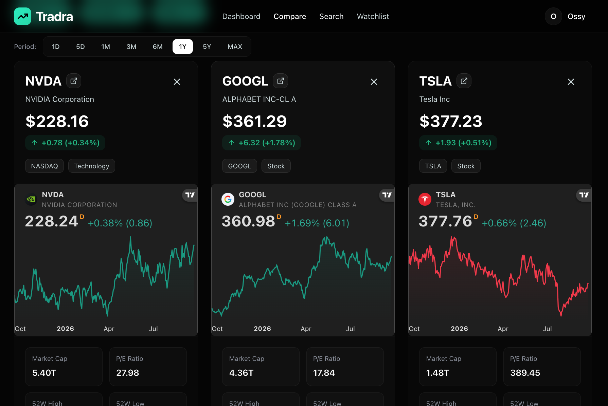Click TSLA P/E Ratio 389.45
Screen dimensions: 608x406
(542, 366)
